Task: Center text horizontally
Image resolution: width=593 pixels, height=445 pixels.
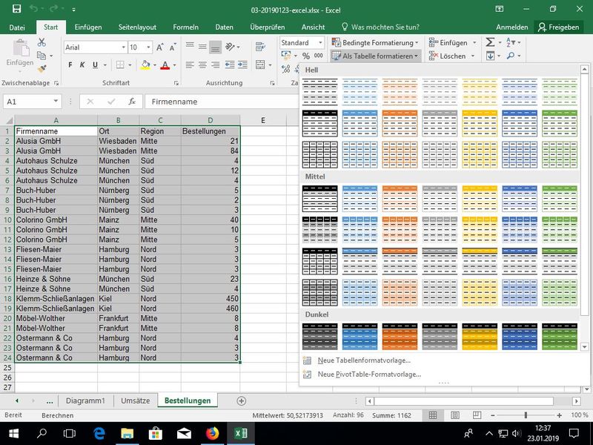Action: 202,65
